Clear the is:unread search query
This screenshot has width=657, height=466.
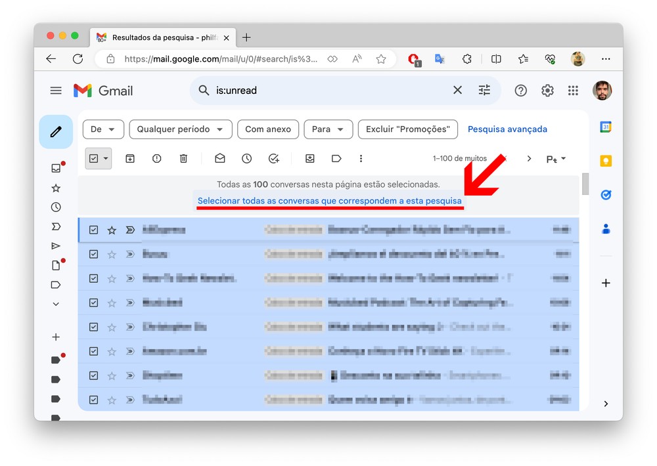pos(457,90)
